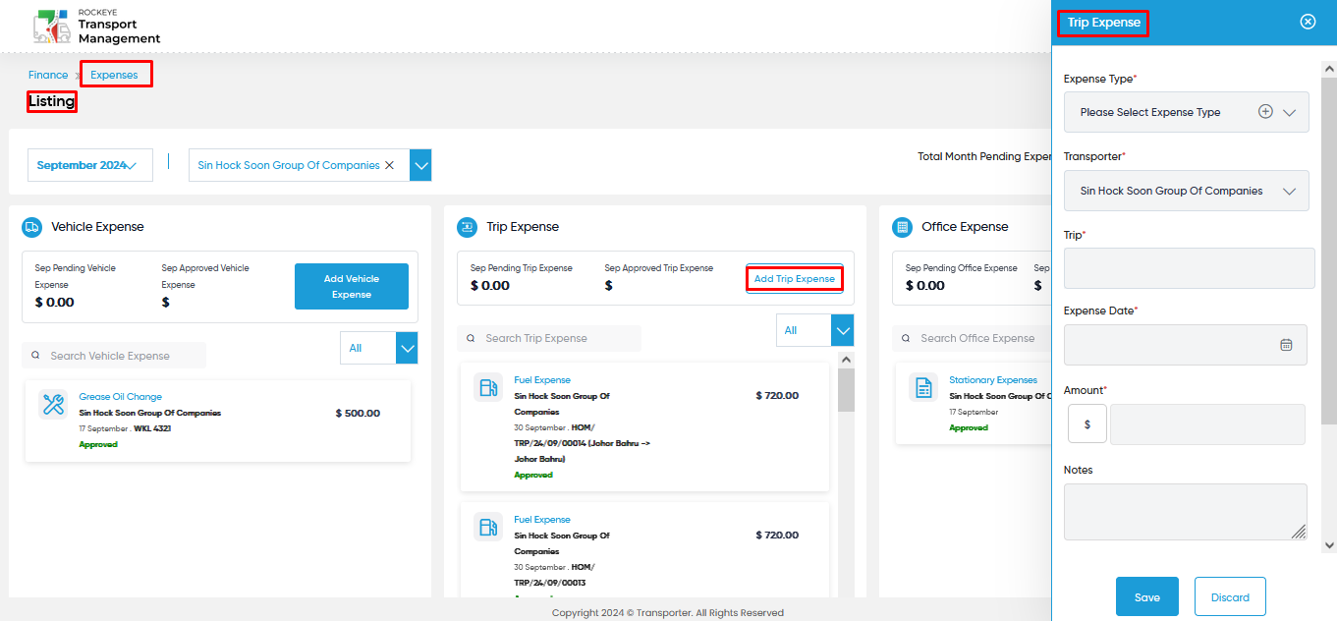Click the $ 500.00 amount of Grease Oil Change
Viewport: 1337px width, 621px height.
(x=358, y=414)
